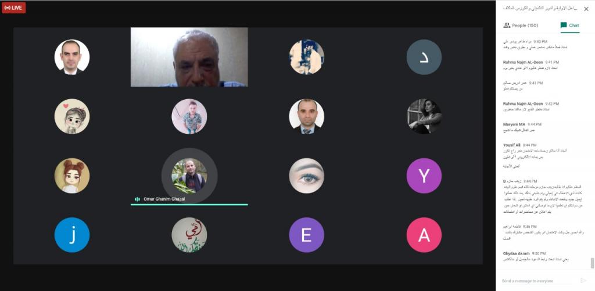This screenshot has width=595, height=291.
Task: Click the send message arrow icon
Action: click(583, 281)
